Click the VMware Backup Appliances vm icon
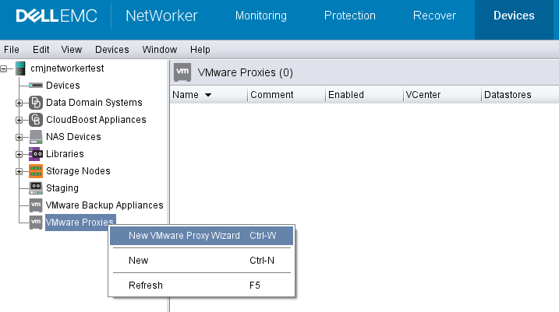The width and height of the screenshot is (559, 312). point(36,205)
